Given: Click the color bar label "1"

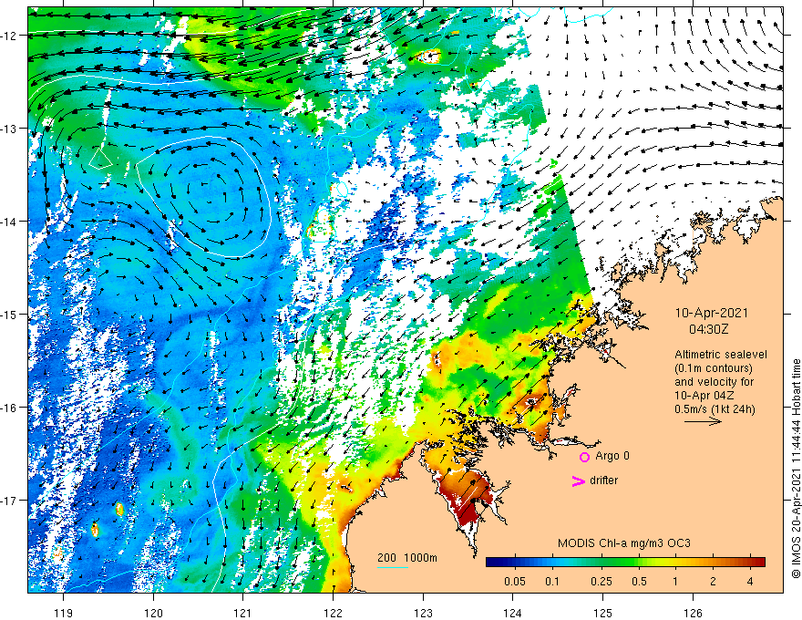Looking at the screenshot, I should coord(675,582).
